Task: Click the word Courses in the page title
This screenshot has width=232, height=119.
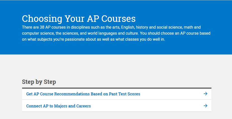Action: 118,19
